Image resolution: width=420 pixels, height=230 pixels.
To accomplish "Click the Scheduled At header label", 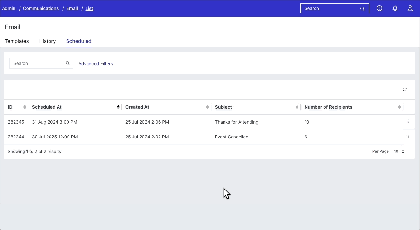I will 47,107.
